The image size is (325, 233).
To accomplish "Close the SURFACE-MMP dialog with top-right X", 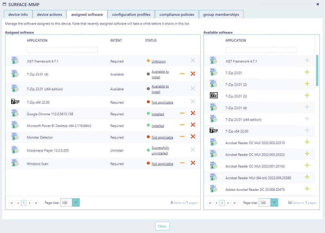I will pos(318,4).
